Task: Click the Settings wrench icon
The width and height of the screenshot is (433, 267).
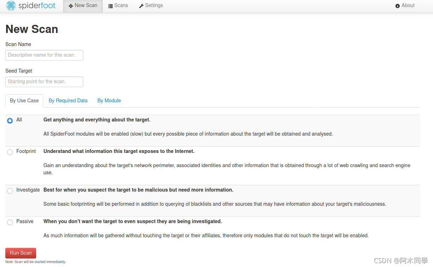Action: coord(141,6)
